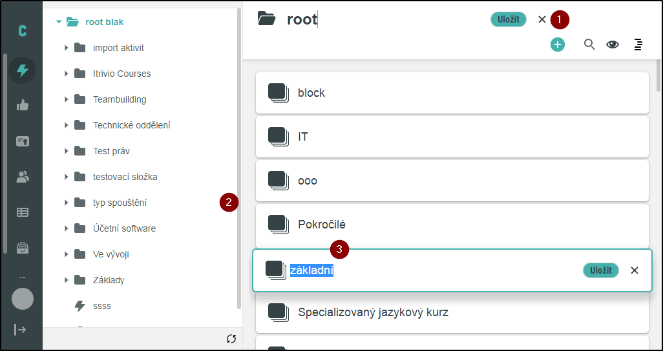Expand the import aktivit folder arrow
663x351 pixels.
66,48
